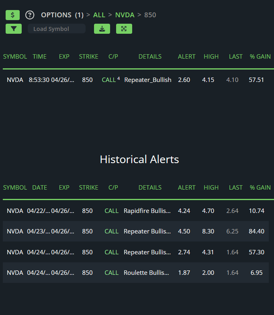This screenshot has width=274, height=315.
Task: Sort live alerts by TIME column header
Action: (x=39, y=57)
